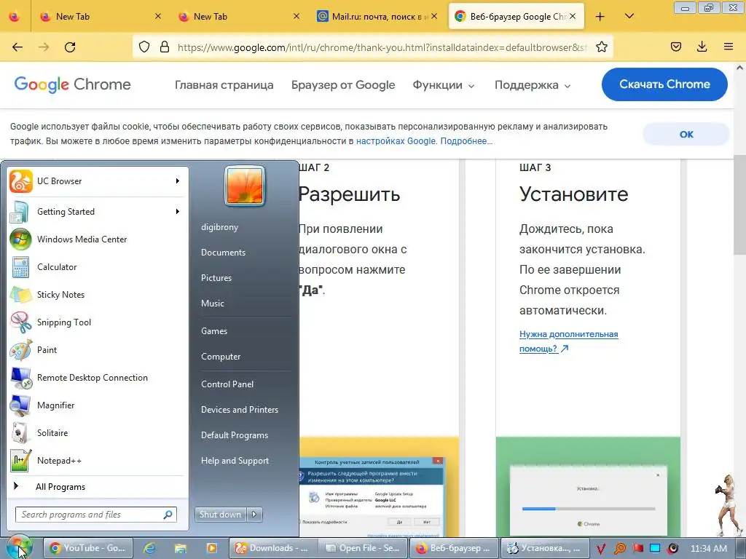Open shut down options arrow
The image size is (746, 559).
(254, 514)
